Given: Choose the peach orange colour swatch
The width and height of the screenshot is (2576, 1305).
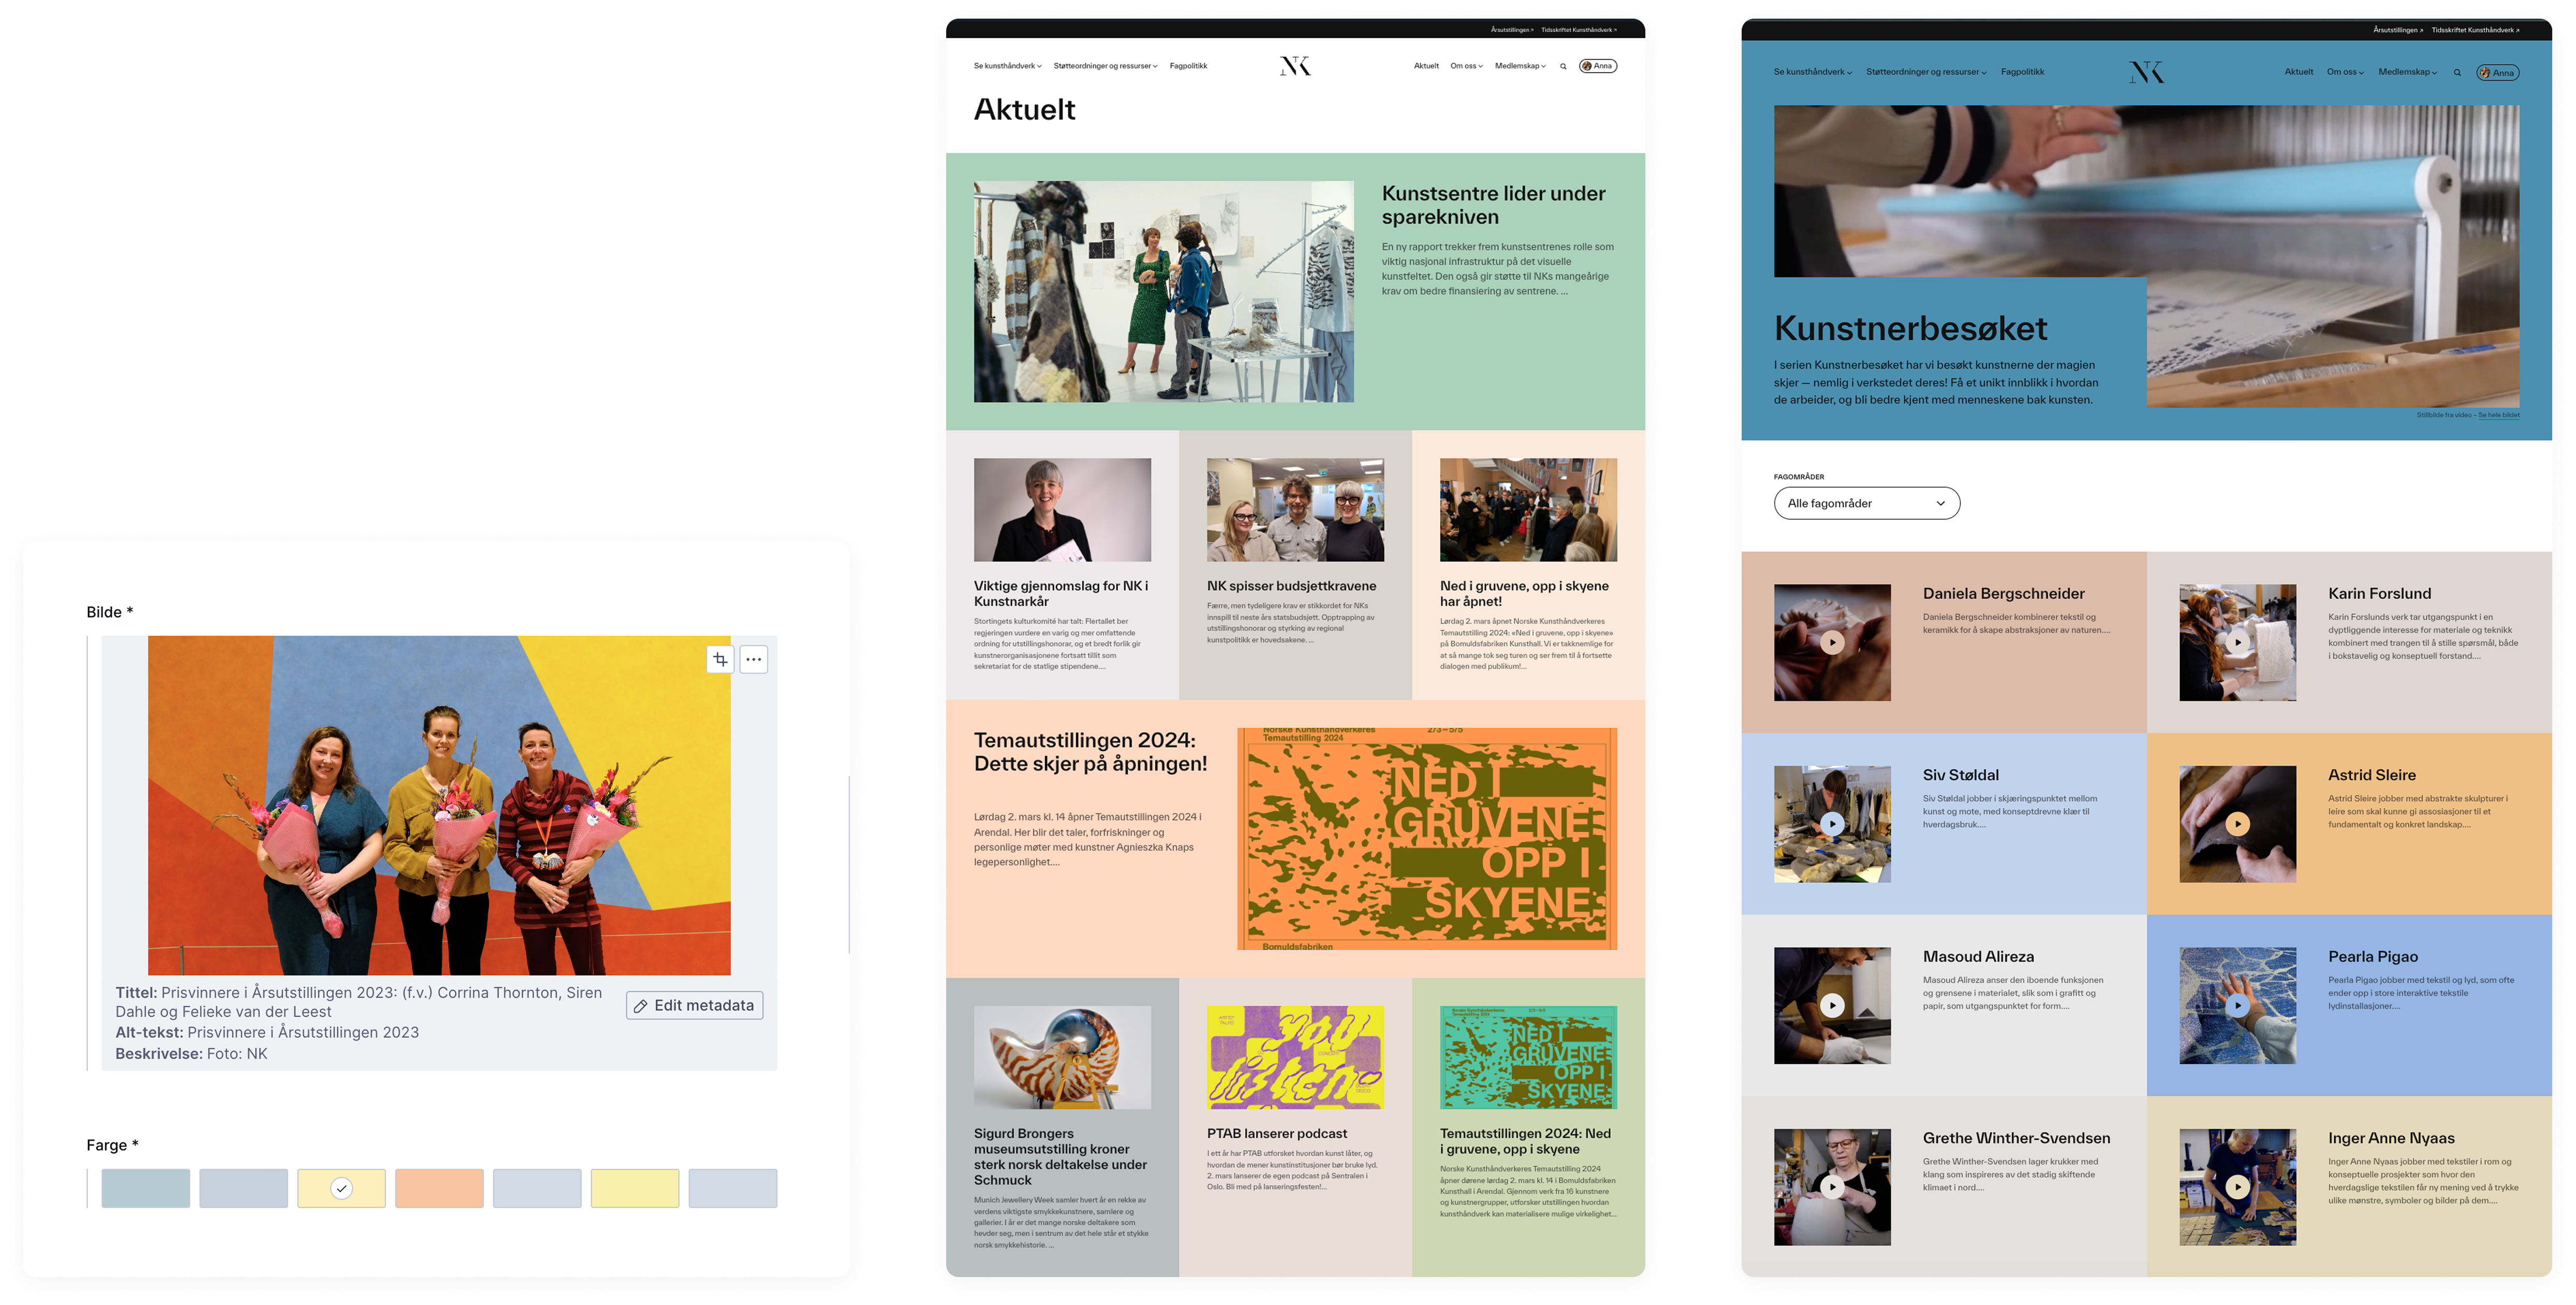Looking at the screenshot, I should [439, 1188].
